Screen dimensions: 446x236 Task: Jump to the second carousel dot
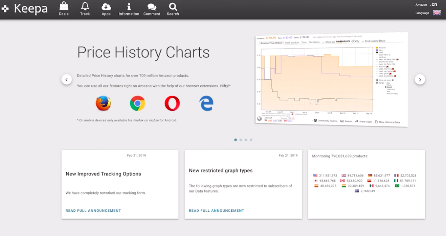(241, 140)
